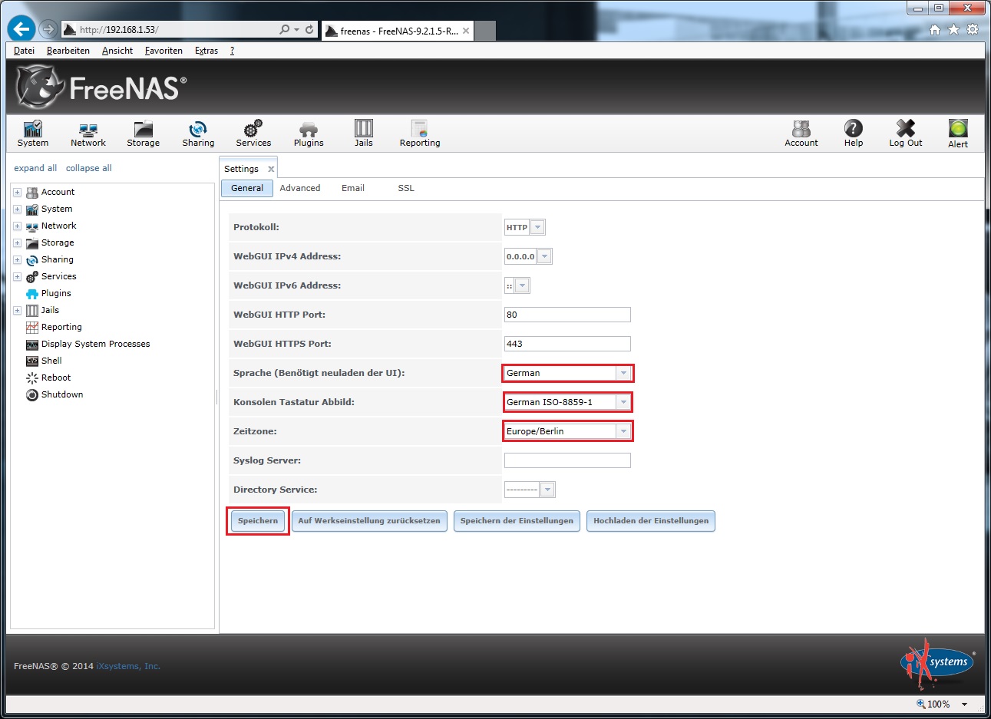Viewport: 991px width, 719px height.
Task: Open the Plugins toolbar icon
Action: pyautogui.click(x=309, y=133)
